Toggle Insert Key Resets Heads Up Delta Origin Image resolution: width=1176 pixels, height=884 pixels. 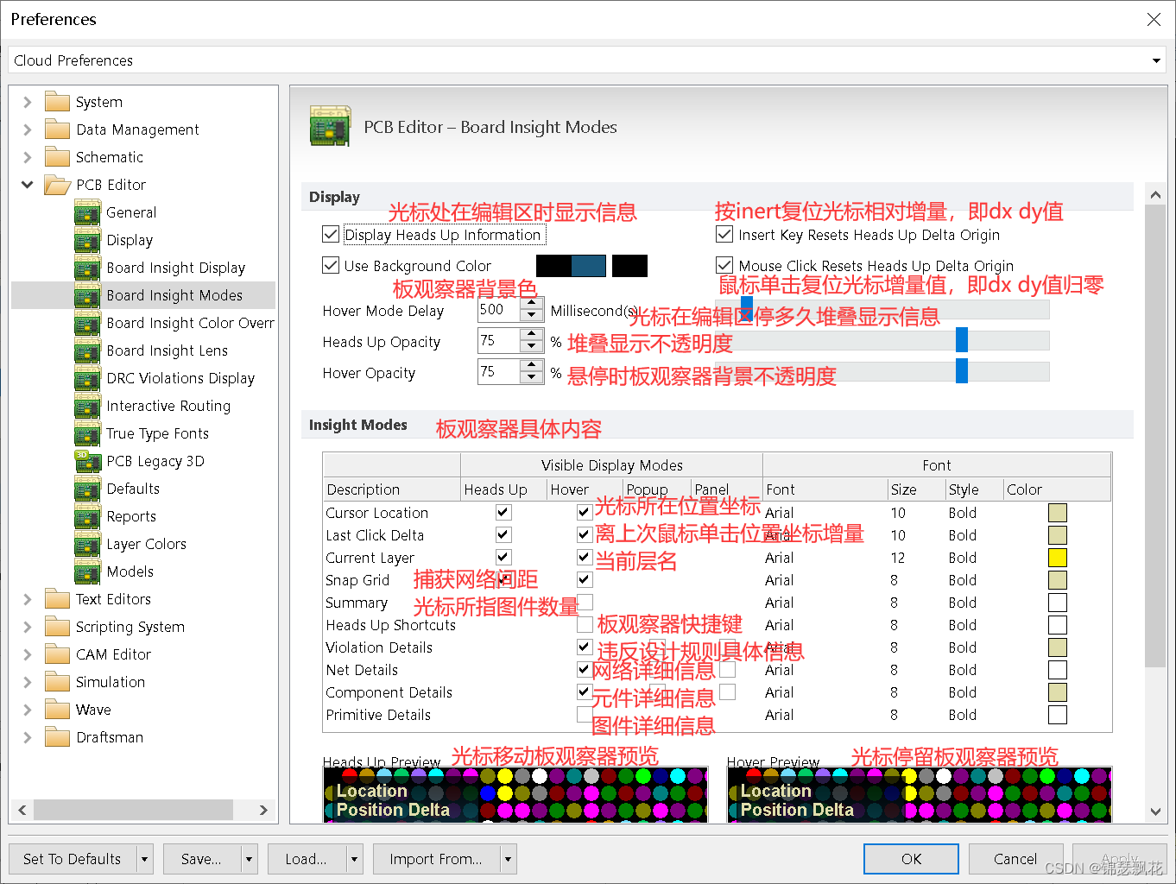pos(724,234)
